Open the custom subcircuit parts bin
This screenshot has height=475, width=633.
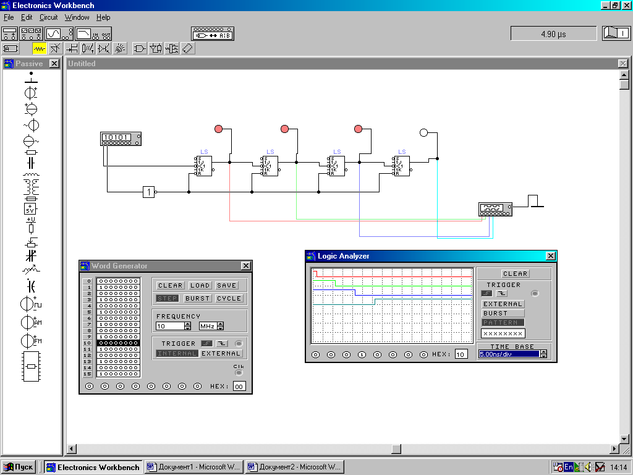[10, 49]
